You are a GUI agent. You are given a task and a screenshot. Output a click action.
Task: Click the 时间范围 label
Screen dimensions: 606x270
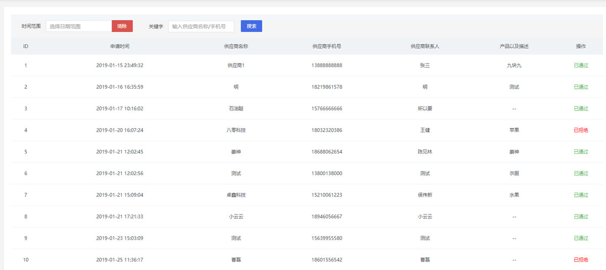31,26
